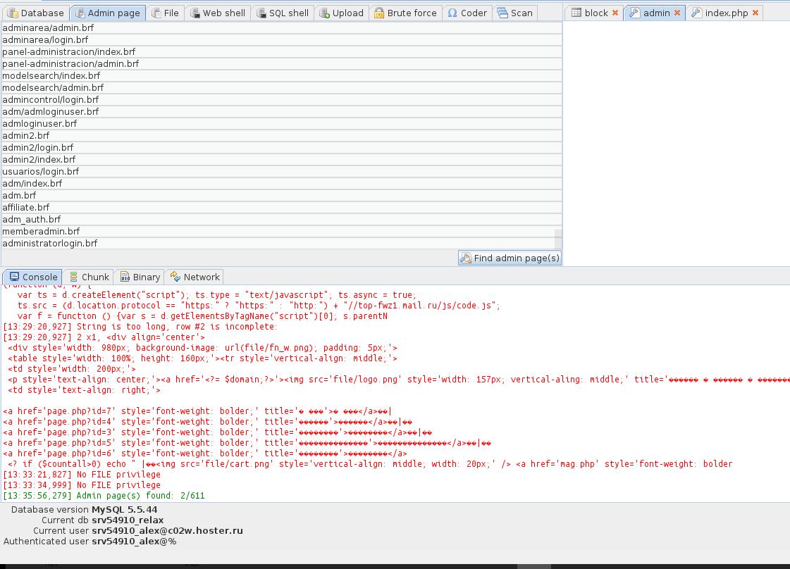Close the index.php result tab
This screenshot has width=790, height=569.
click(x=755, y=13)
